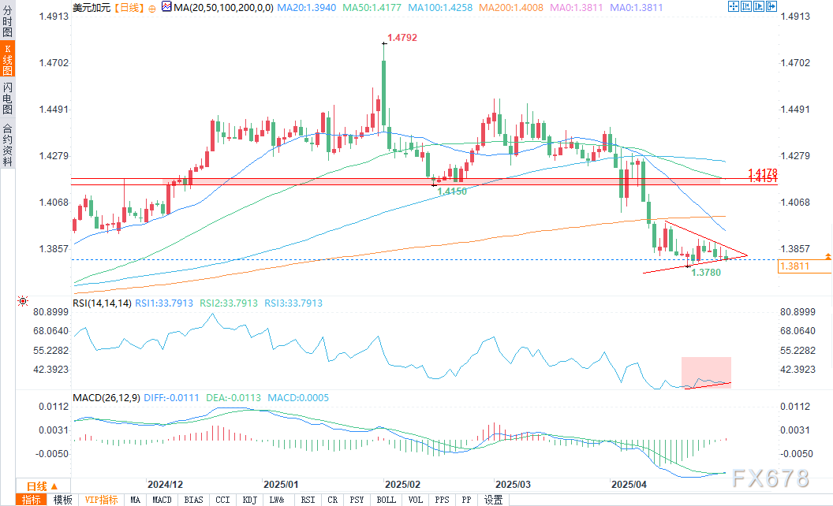Select the BOLL indicator button

point(386,500)
